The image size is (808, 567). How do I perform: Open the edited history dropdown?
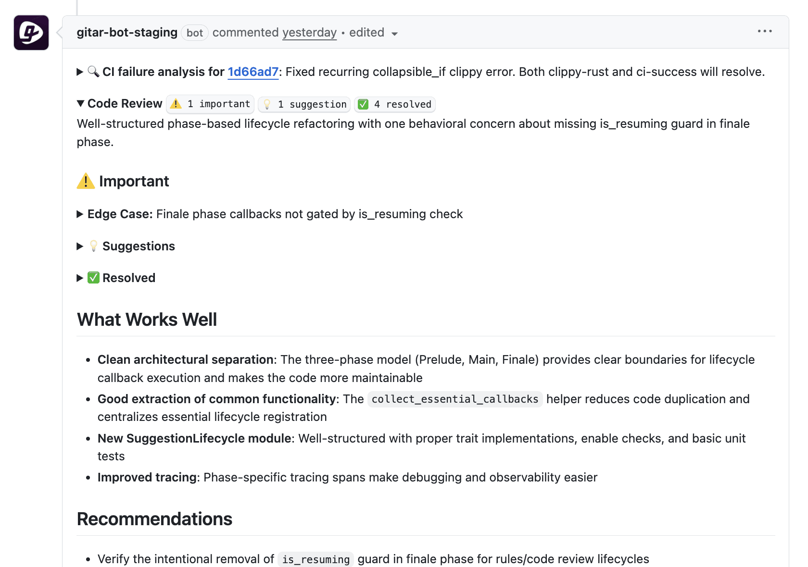394,34
